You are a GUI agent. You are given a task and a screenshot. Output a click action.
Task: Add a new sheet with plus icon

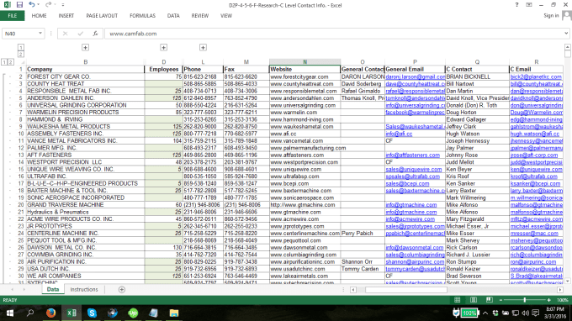coord(122,290)
